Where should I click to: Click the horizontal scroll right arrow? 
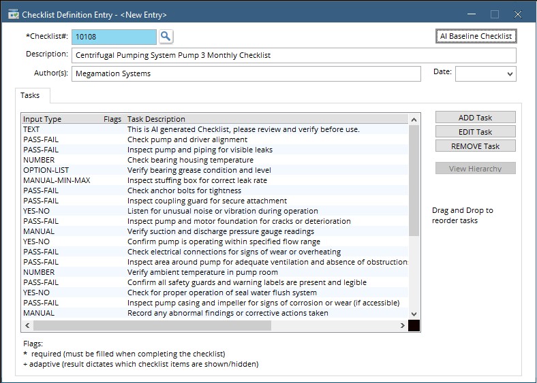[x=402, y=325]
